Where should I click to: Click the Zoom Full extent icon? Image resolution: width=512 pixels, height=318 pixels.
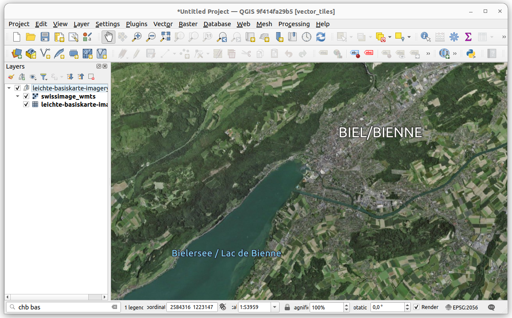click(x=165, y=37)
